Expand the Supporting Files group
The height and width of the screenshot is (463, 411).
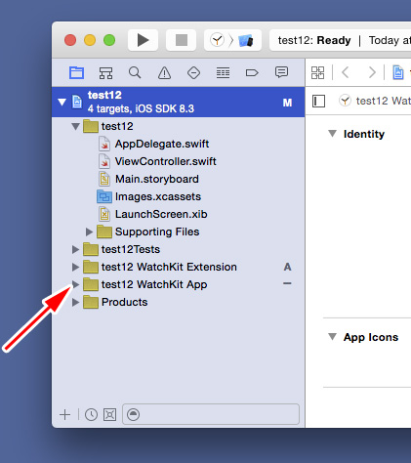tap(89, 231)
